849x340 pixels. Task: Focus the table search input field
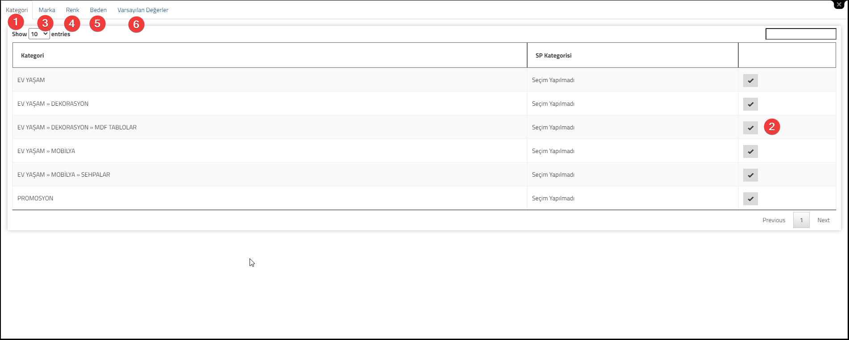pos(801,34)
